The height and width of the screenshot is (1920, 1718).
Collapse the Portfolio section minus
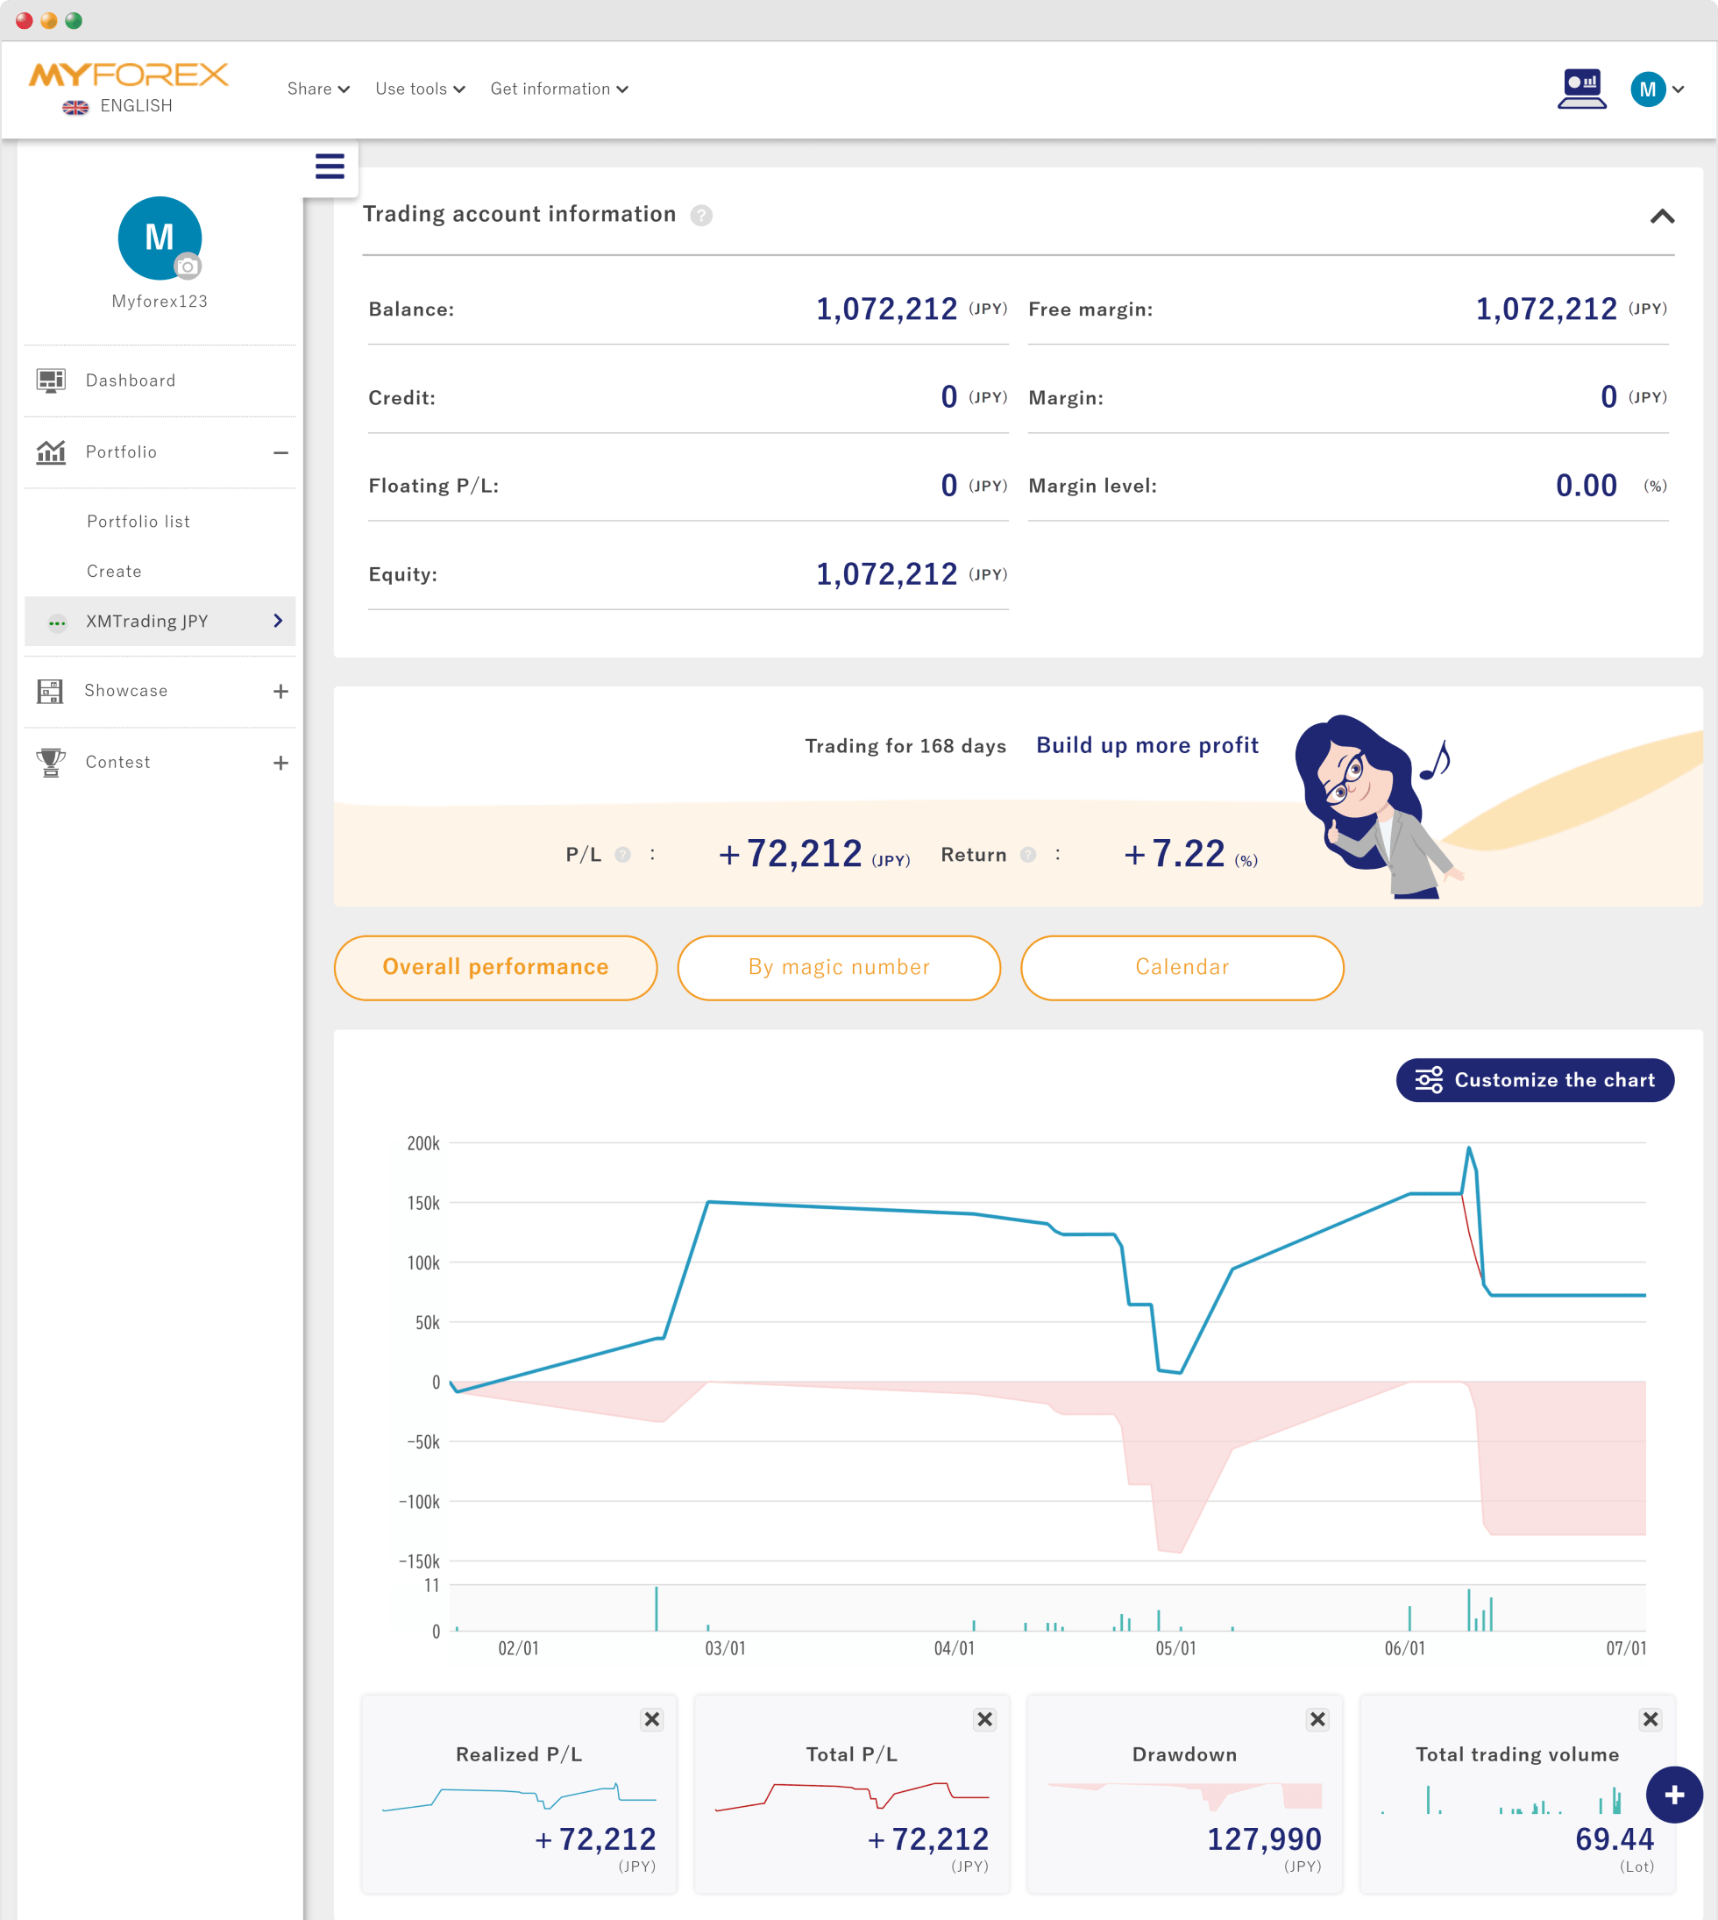tap(280, 453)
